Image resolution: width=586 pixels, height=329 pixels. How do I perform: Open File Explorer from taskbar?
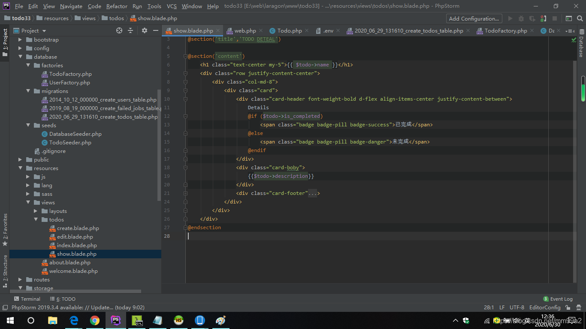tap(52, 320)
